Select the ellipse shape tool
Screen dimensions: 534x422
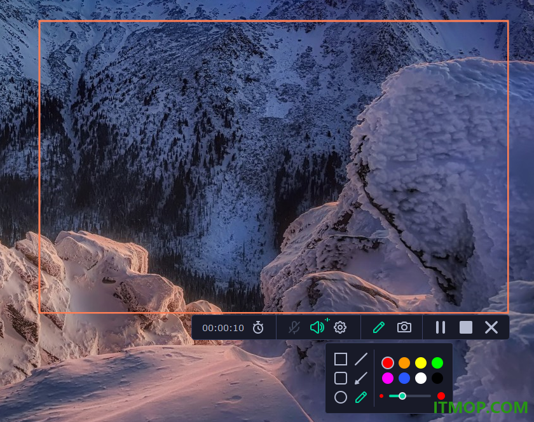(341, 397)
